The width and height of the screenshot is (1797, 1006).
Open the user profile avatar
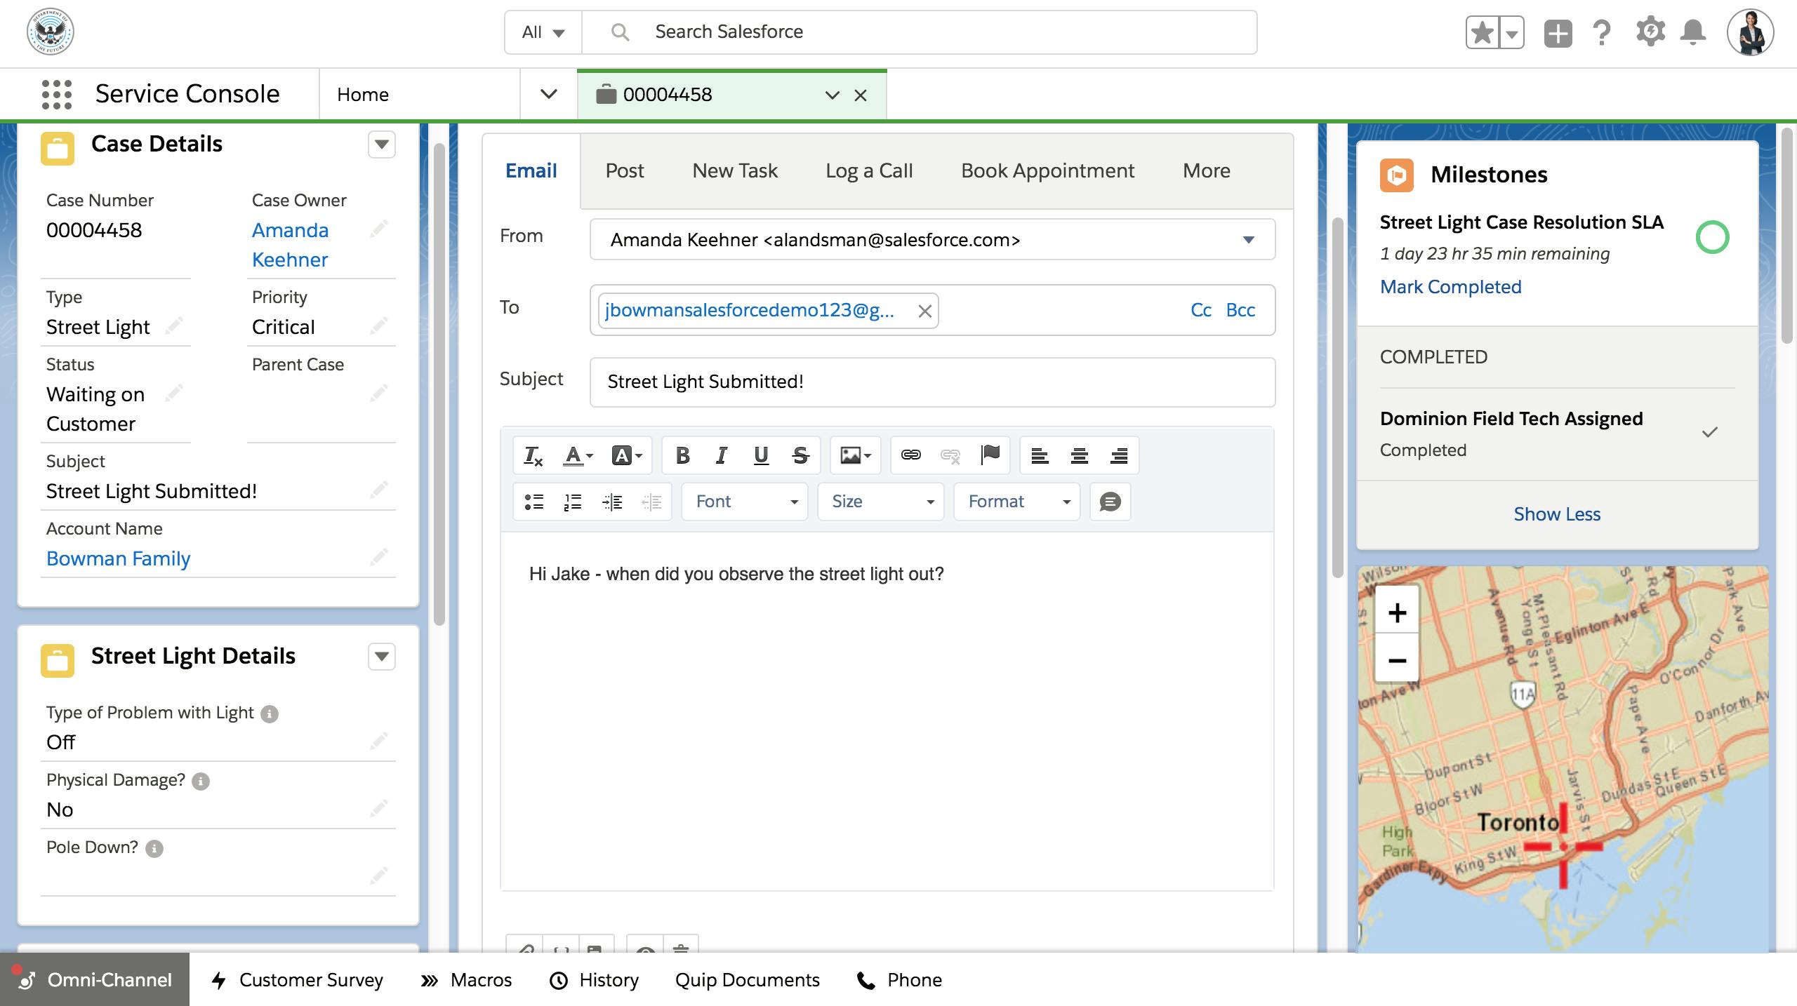pos(1750,32)
